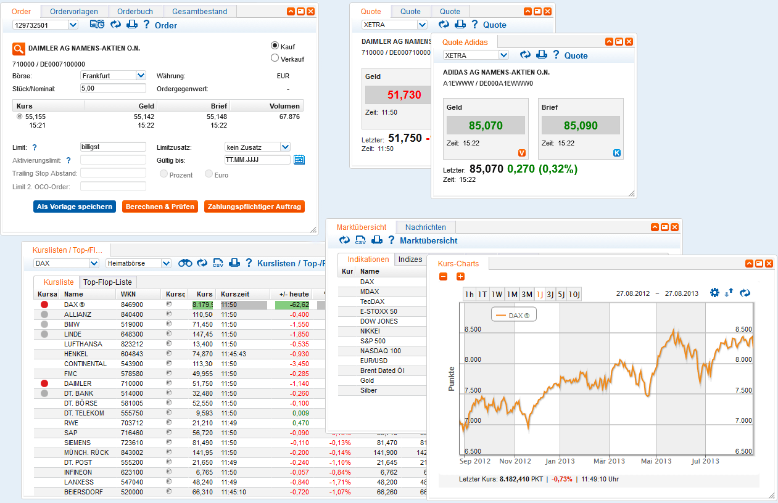Viewport: 778px width, 503px height.
Task: Set chart range to 5J
Action: click(561, 294)
